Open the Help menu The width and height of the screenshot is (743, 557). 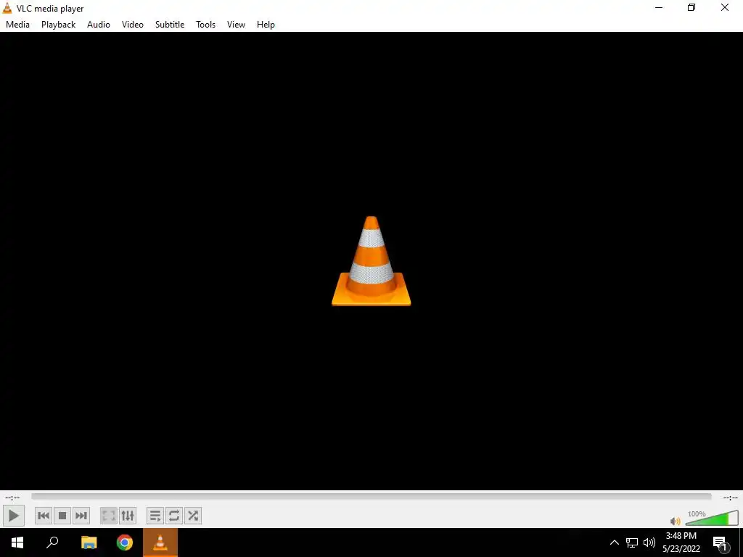[266, 25]
